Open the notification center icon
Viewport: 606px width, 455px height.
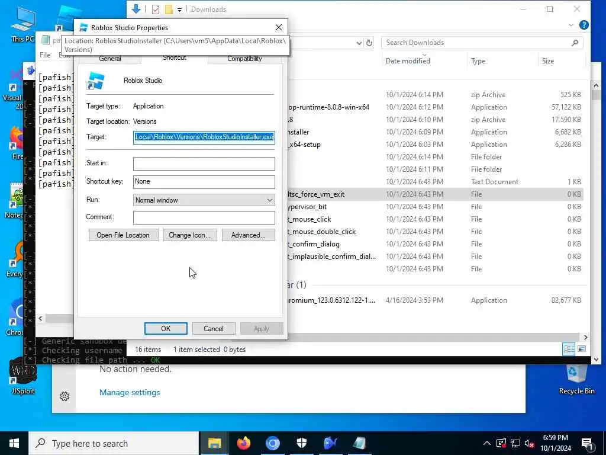(587, 443)
